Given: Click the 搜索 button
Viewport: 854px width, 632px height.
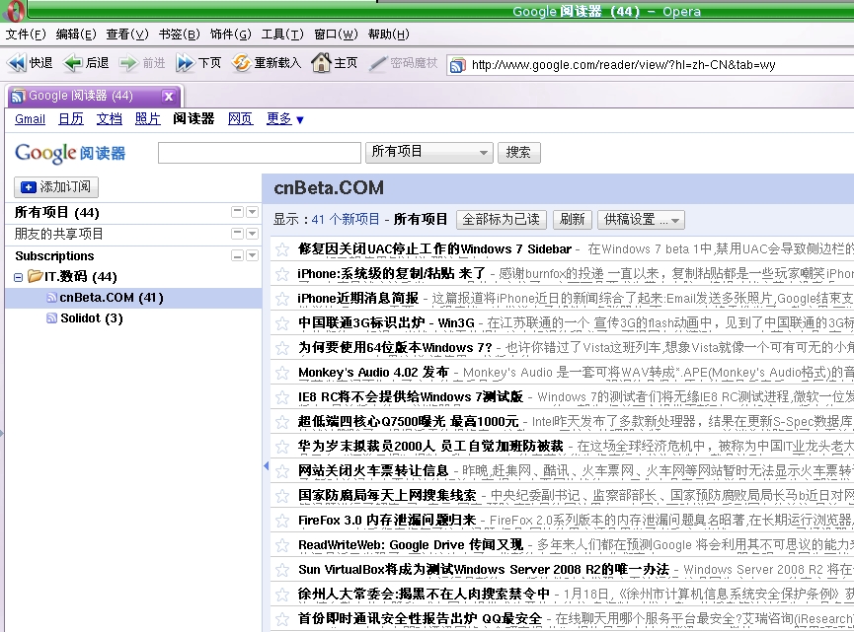Looking at the screenshot, I should [519, 152].
